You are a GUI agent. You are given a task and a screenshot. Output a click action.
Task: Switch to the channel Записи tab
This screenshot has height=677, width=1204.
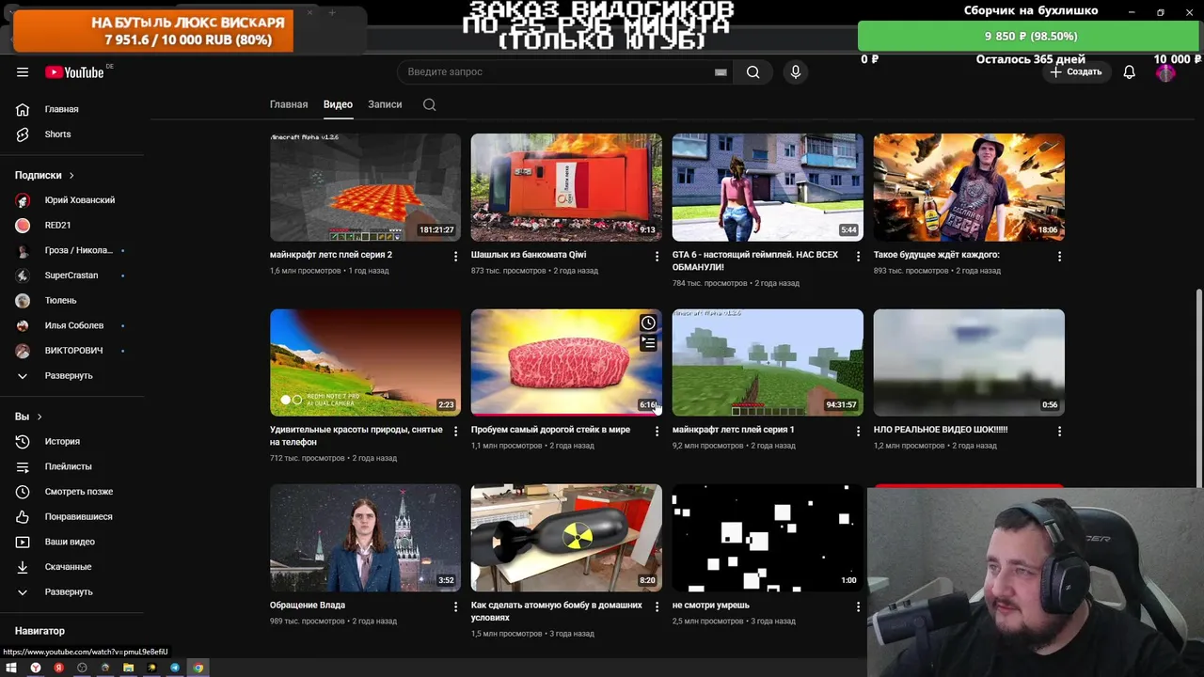coord(385,104)
